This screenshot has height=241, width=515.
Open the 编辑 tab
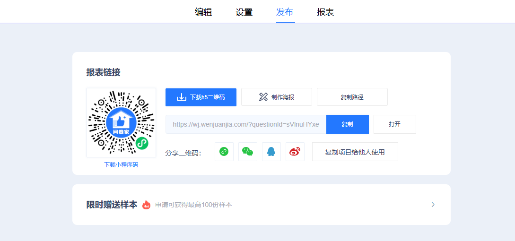203,12
